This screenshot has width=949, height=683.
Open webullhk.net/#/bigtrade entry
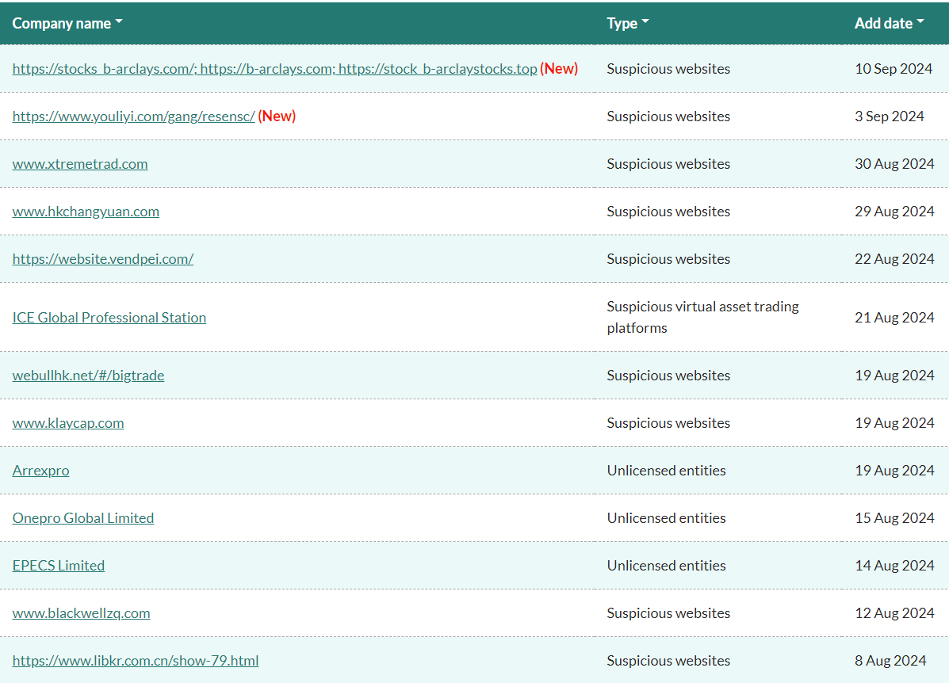point(88,376)
